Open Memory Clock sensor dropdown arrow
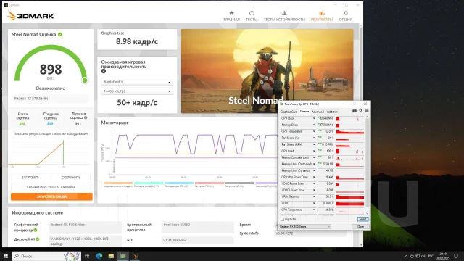Viewport: 464px width, 261px height. click(x=314, y=125)
